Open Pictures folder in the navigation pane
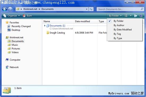This screenshot has height=97, width=146. click(x=16, y=49)
